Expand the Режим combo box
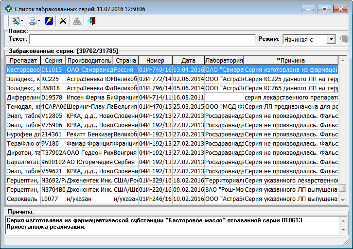 (x=331, y=39)
